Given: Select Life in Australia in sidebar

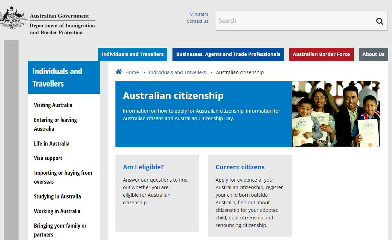Looking at the screenshot, I should (52, 144).
